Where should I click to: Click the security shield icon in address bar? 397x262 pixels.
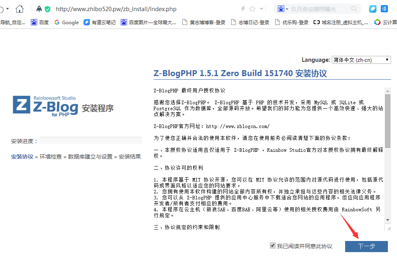48,9
